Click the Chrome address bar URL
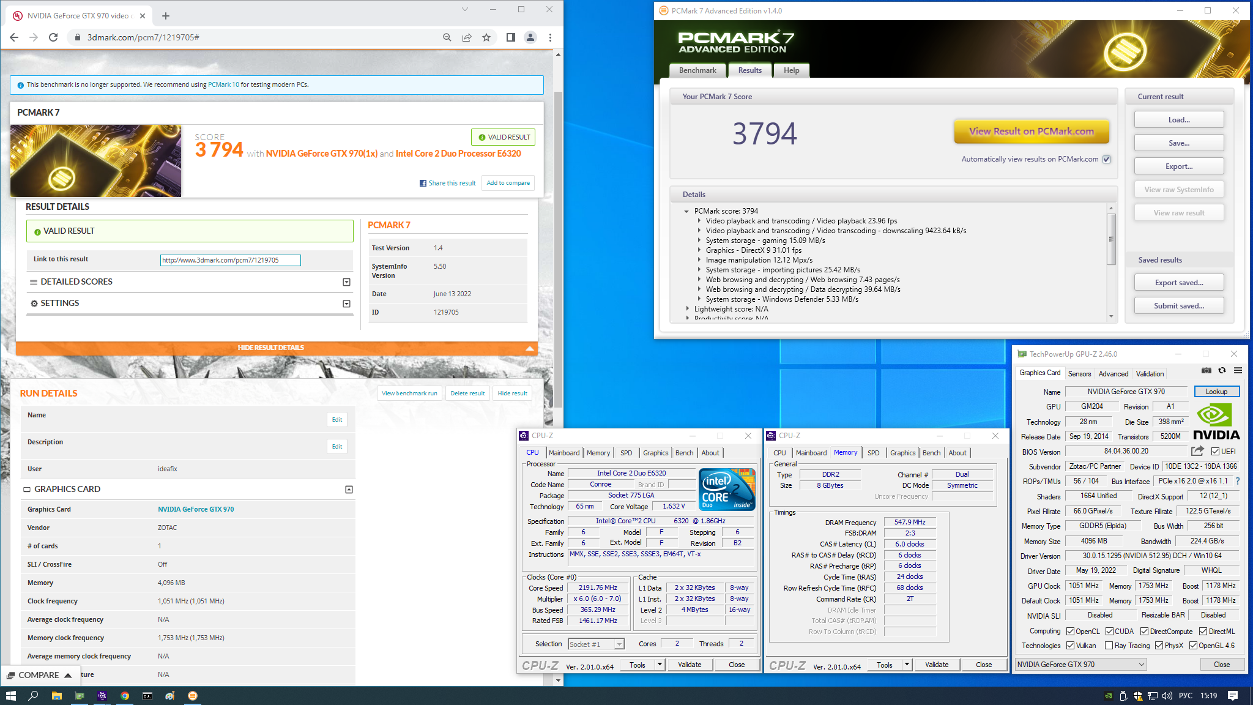 tap(143, 37)
